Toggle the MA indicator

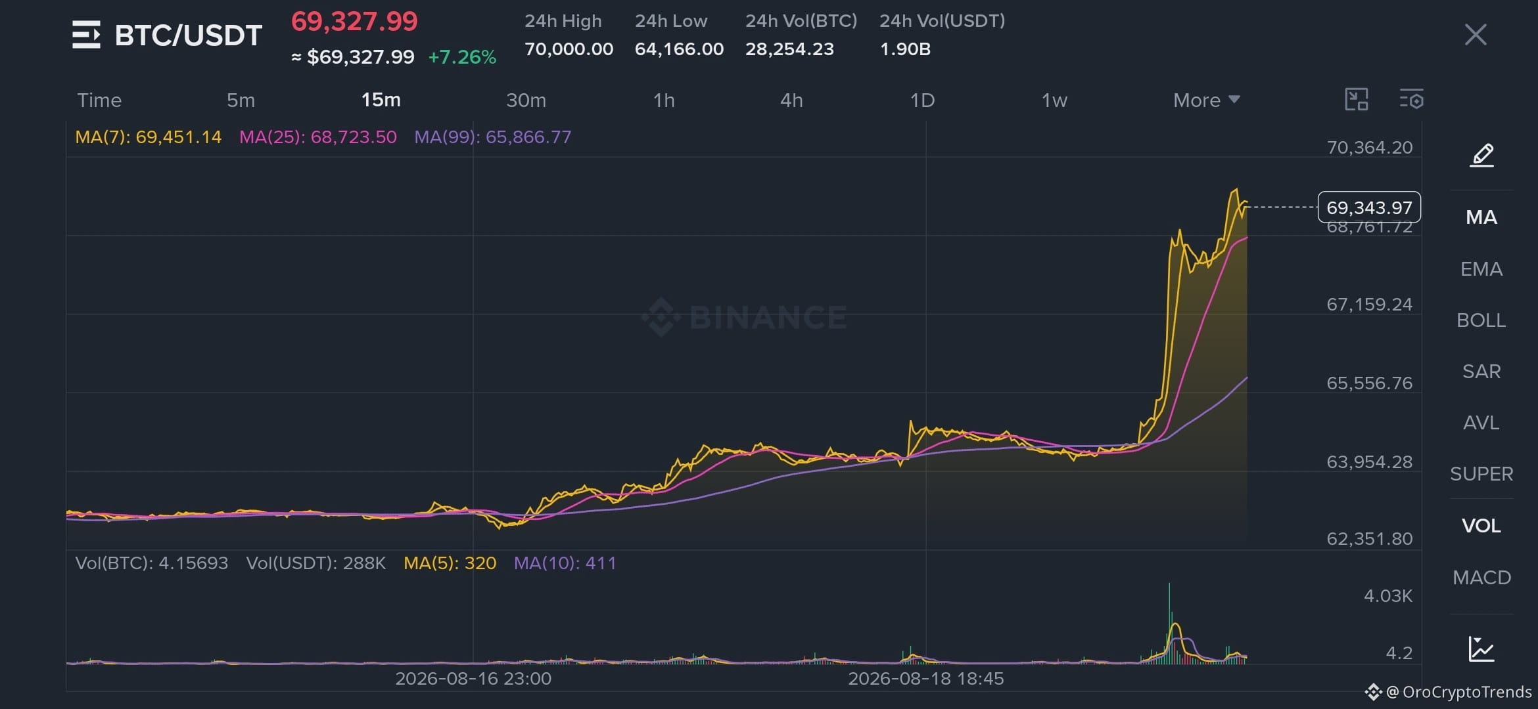coord(1481,217)
